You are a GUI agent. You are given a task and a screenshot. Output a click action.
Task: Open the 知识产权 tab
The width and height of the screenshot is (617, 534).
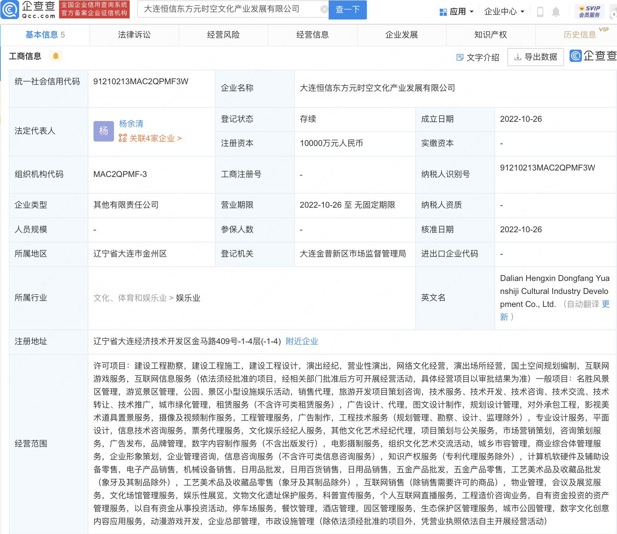coord(490,35)
